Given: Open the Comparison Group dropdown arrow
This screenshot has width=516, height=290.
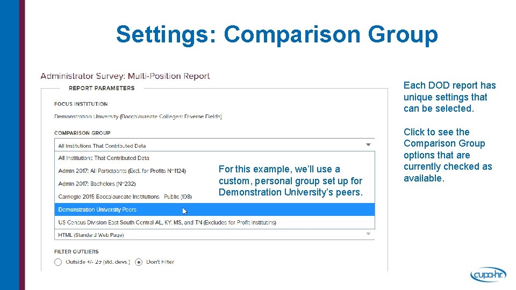Looking at the screenshot, I should 368,145.
